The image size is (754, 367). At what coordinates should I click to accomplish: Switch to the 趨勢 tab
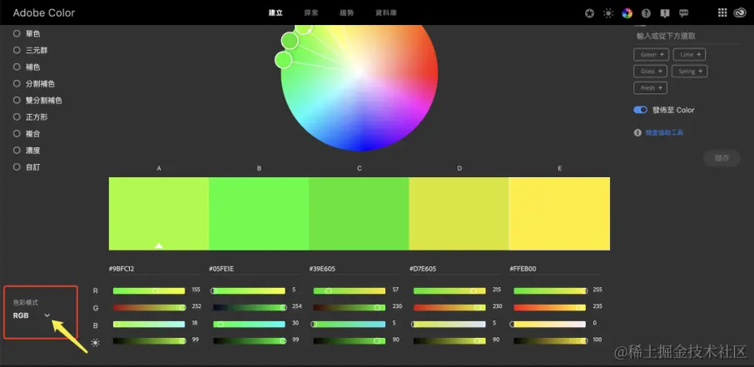pos(347,13)
